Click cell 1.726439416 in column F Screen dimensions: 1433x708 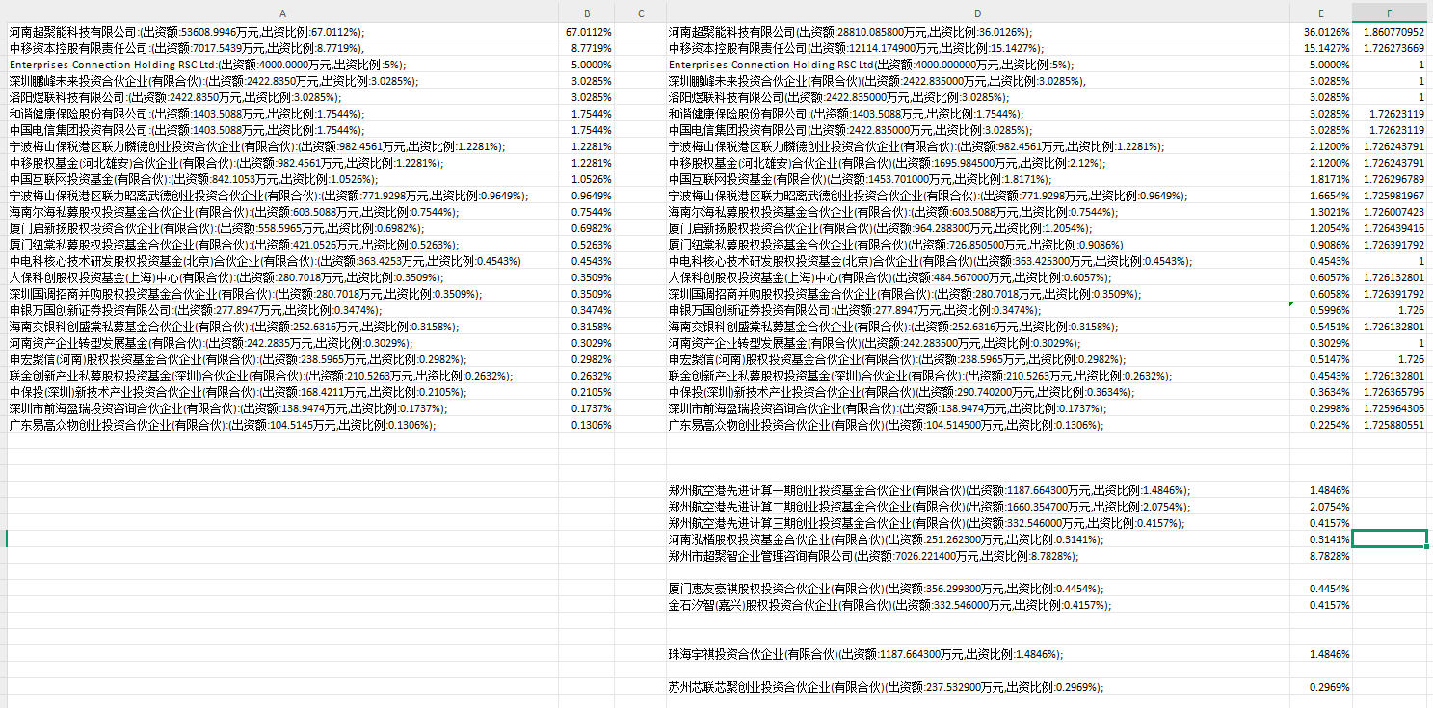pyautogui.click(x=1390, y=228)
